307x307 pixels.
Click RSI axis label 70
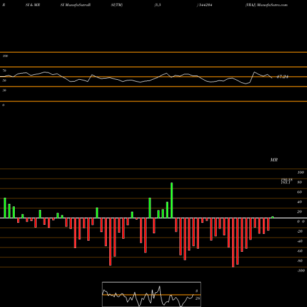pos(4,71)
